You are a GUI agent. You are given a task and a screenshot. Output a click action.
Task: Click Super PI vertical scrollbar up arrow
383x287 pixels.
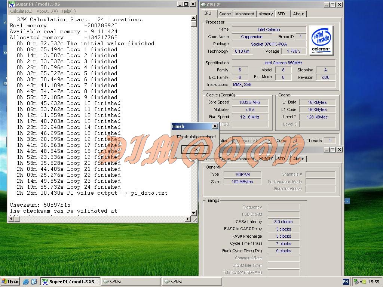(193, 18)
